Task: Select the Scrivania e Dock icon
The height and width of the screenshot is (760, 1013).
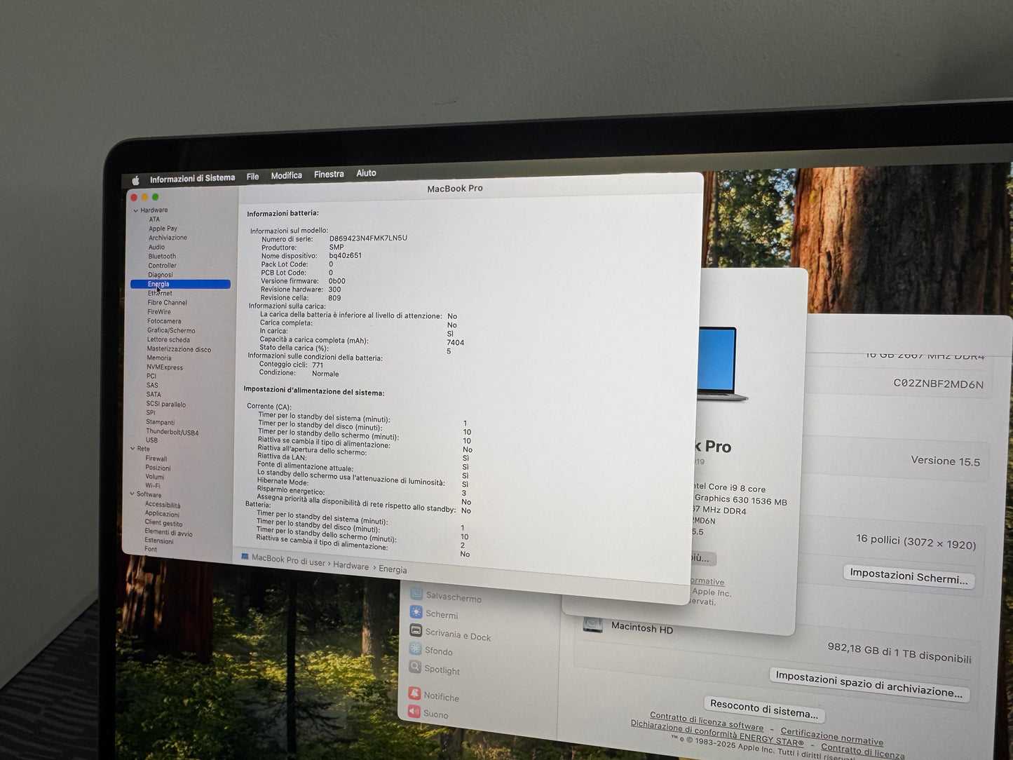Action: 416,631
